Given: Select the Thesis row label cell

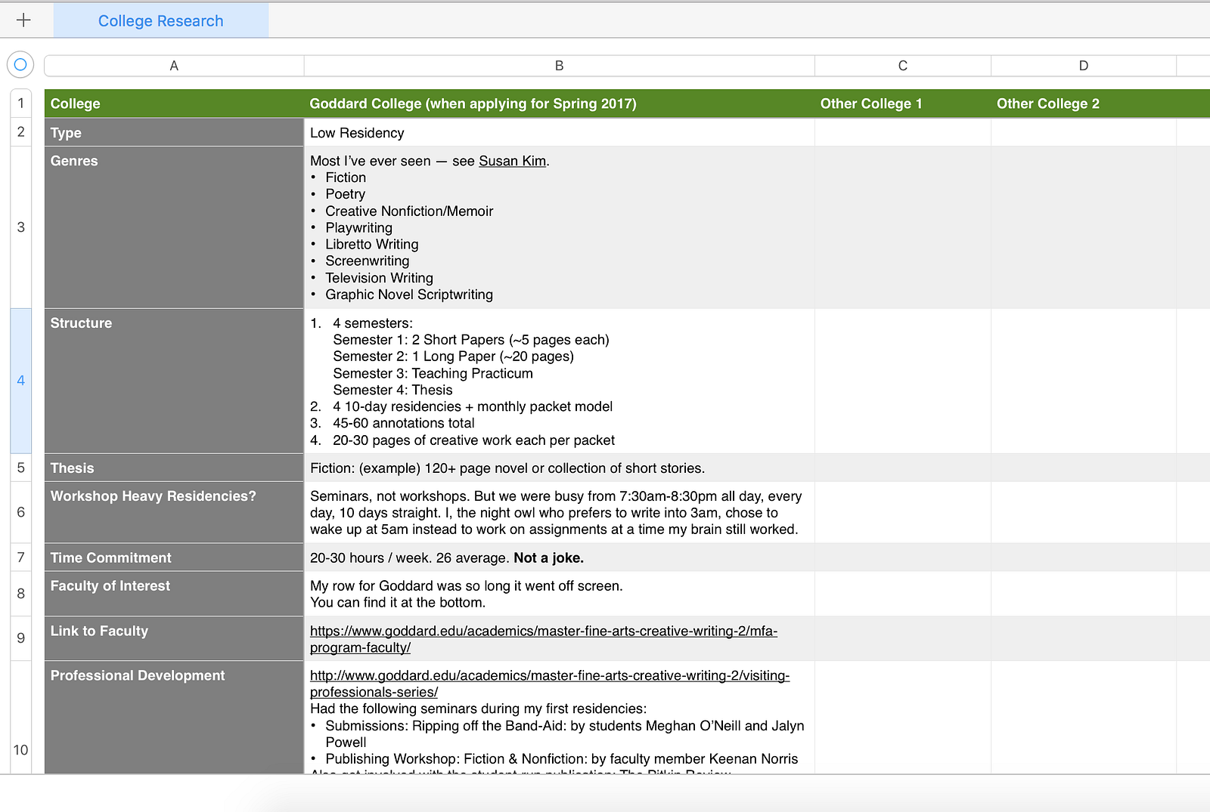Looking at the screenshot, I should click(174, 468).
